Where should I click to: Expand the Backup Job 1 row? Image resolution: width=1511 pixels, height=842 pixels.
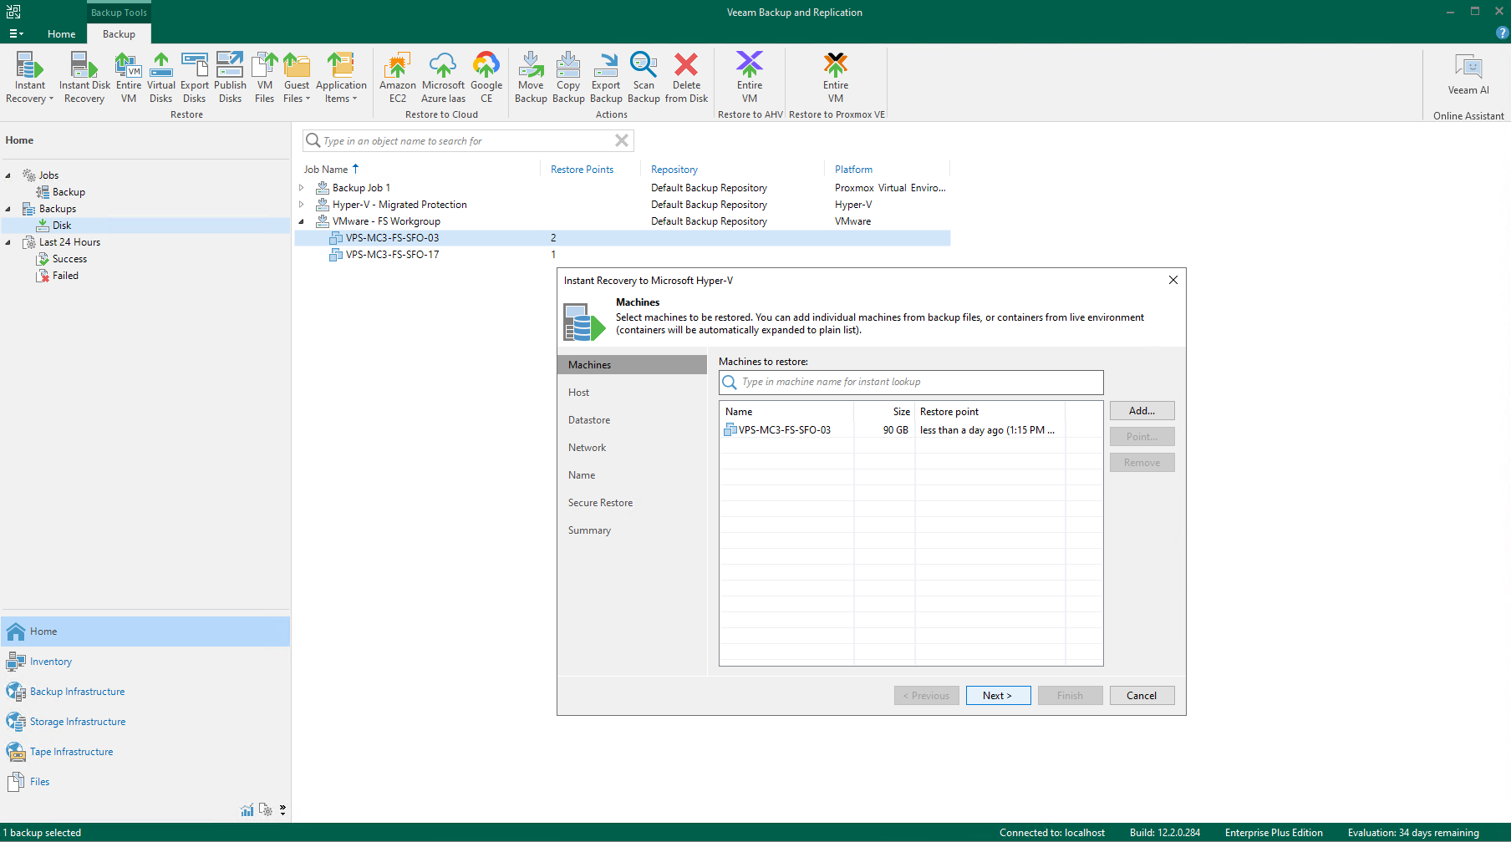tap(302, 188)
